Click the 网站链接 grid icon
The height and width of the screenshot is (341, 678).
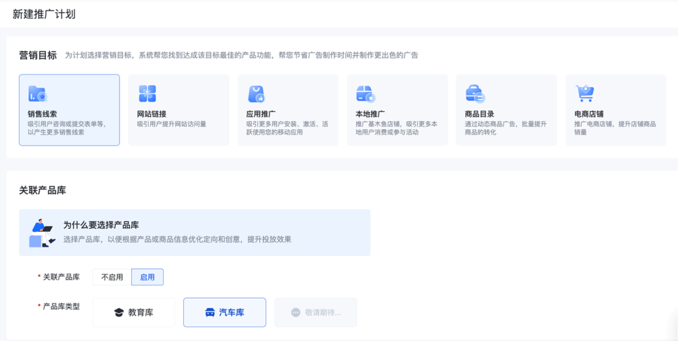pyautogui.click(x=147, y=93)
